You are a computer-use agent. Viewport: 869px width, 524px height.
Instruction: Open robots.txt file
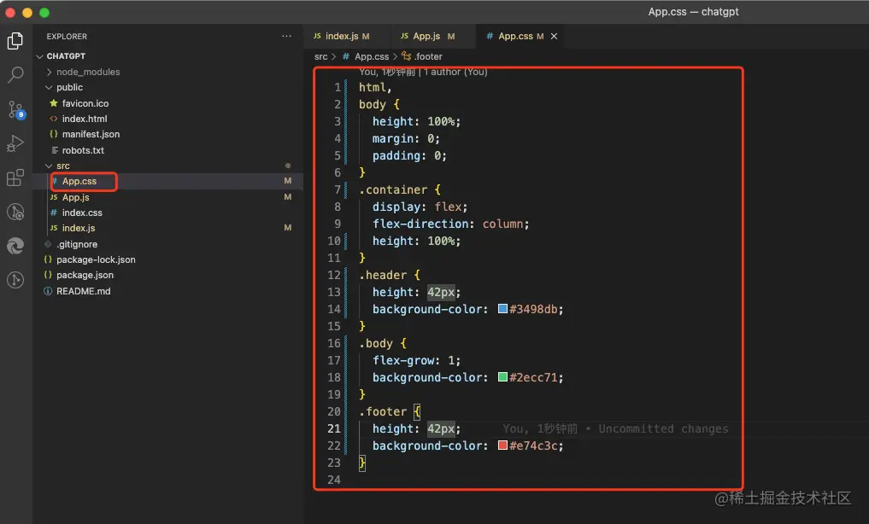83,150
